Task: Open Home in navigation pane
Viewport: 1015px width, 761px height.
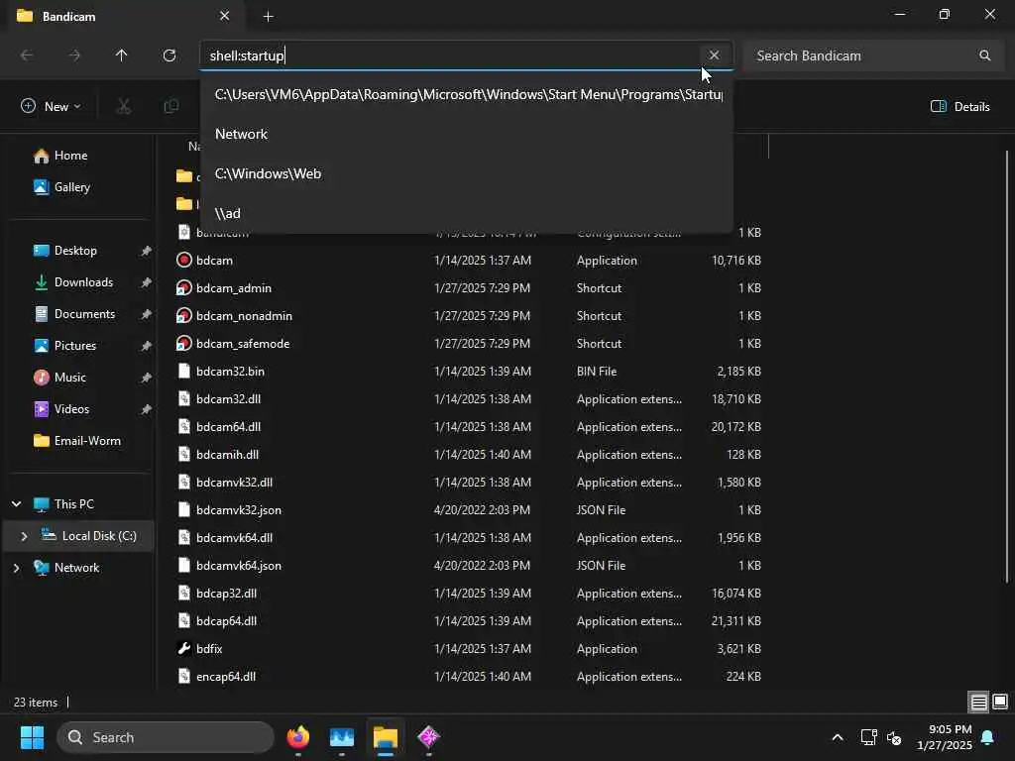Action: pos(70,156)
